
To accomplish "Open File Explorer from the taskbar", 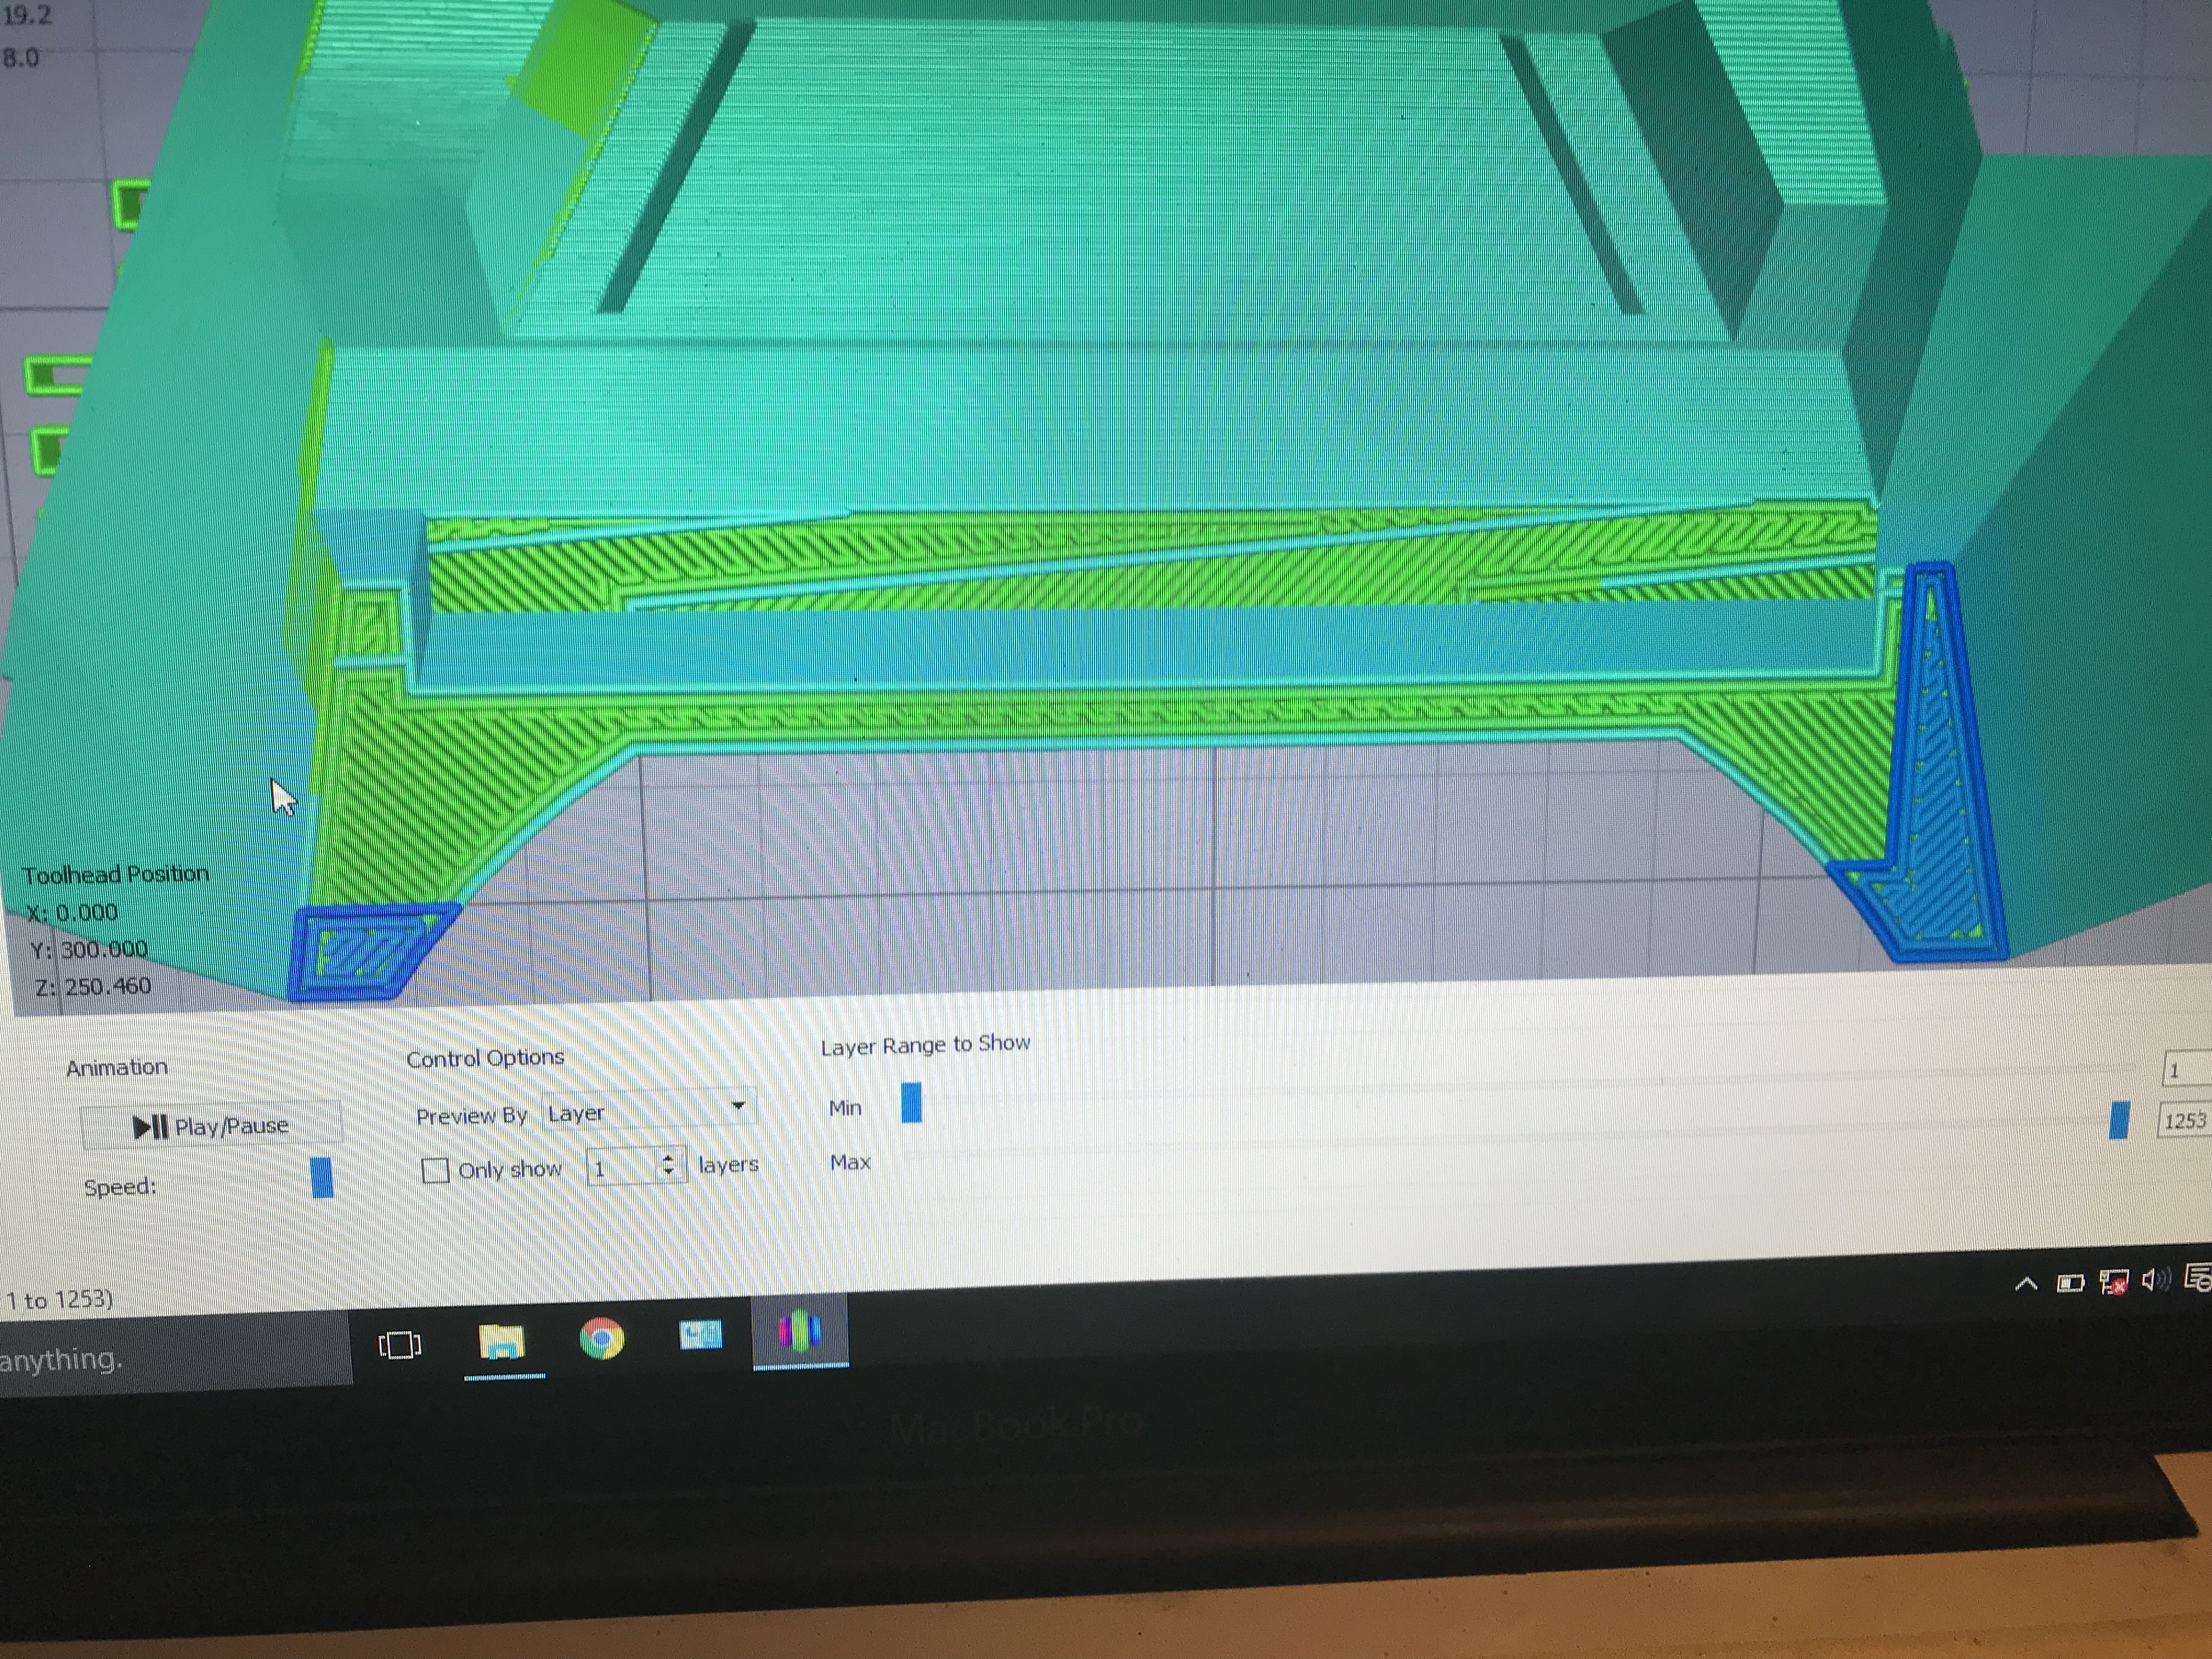I will click(502, 1341).
